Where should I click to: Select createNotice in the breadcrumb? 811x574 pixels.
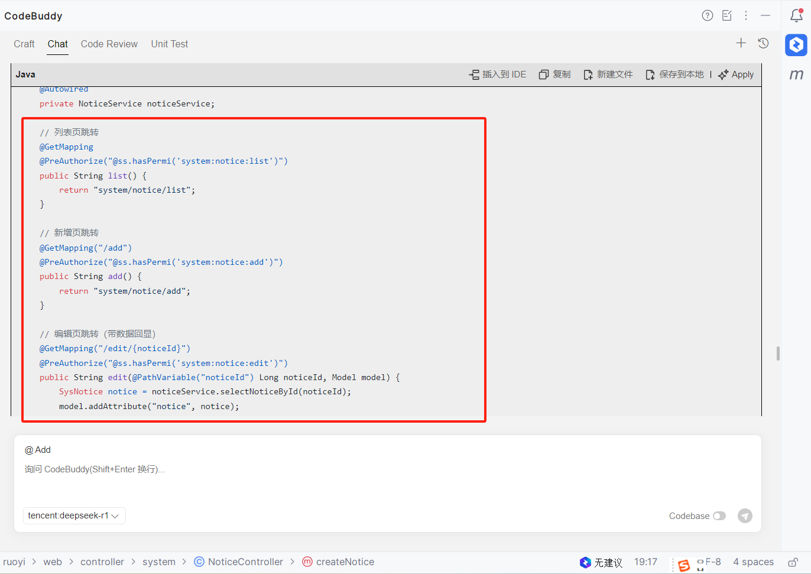345,562
